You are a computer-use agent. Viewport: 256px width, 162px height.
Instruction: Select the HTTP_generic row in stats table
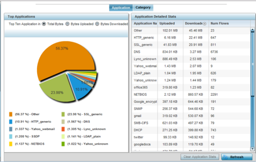pyautogui.click(x=191, y=38)
